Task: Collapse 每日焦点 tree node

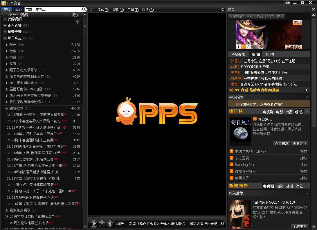Action: point(5,38)
